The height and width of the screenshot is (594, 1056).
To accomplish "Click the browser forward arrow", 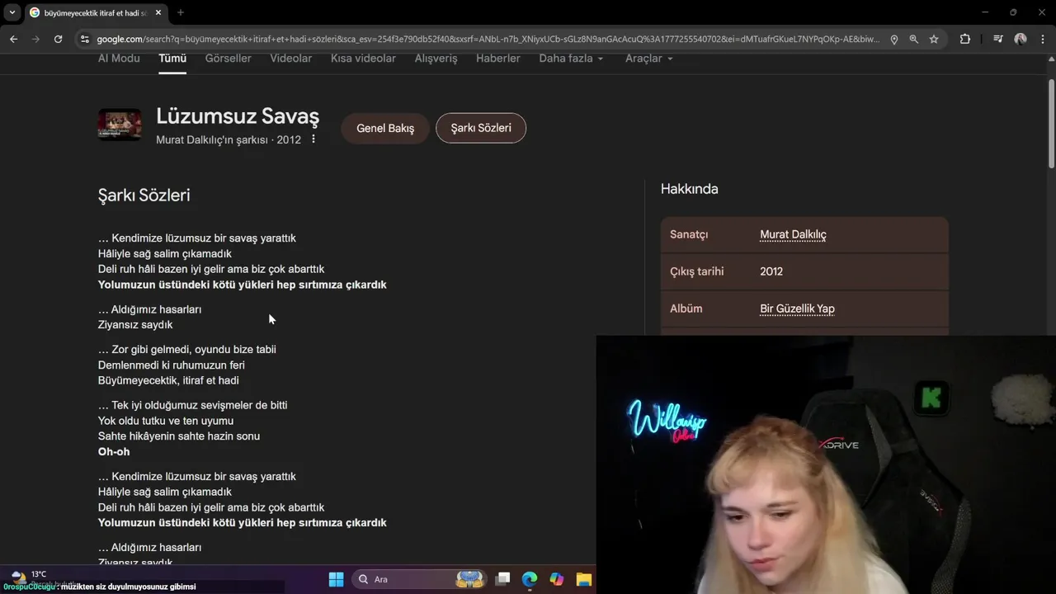I will (35, 39).
